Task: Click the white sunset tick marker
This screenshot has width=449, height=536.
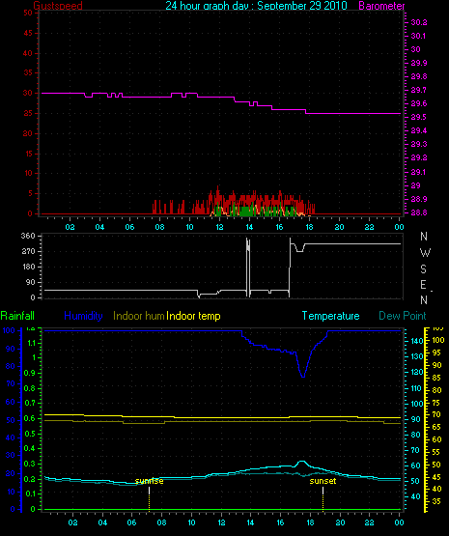Action: (x=323, y=491)
